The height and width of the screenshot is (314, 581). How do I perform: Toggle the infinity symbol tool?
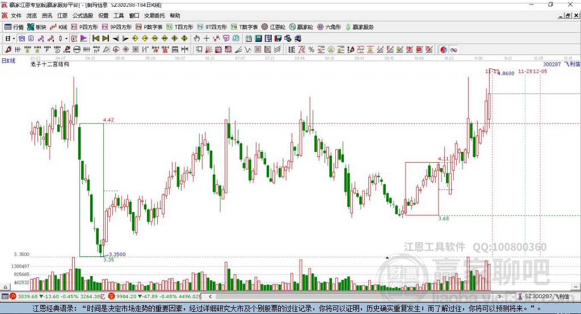click(453, 50)
